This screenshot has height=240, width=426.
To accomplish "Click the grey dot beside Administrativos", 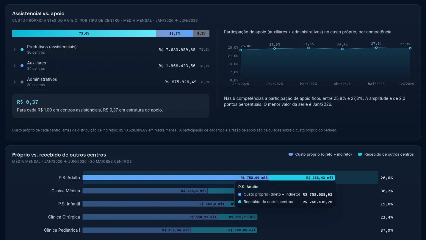I will pos(22,82).
